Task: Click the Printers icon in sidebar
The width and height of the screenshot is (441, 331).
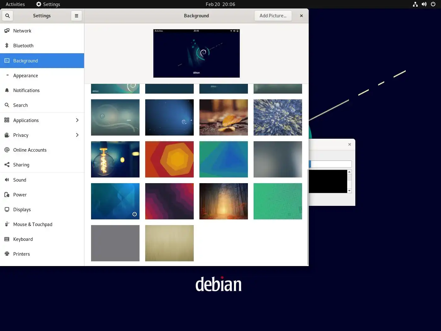Action: click(7, 254)
